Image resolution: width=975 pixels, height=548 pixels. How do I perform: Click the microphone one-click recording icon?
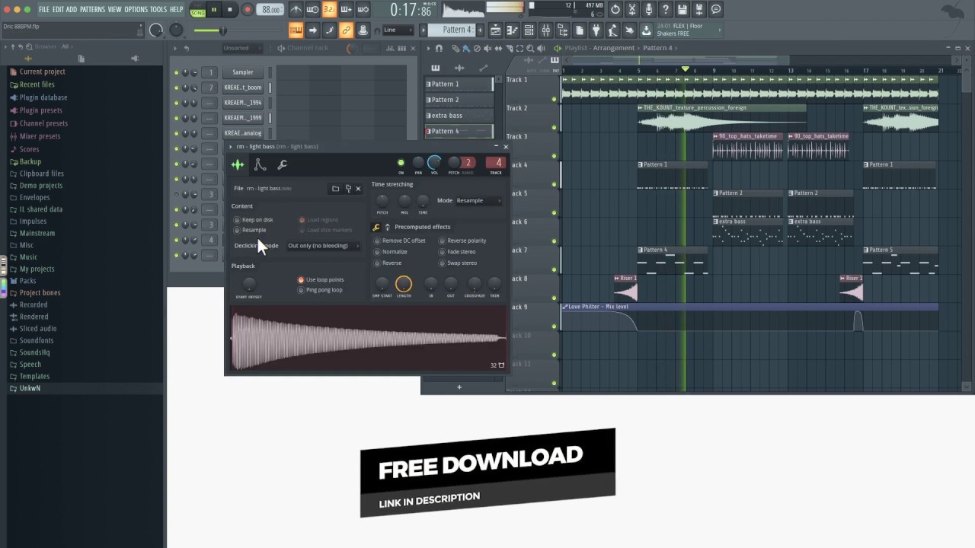[x=648, y=10]
